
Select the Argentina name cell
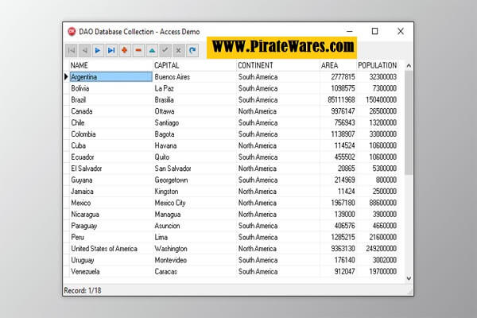pyautogui.click(x=111, y=76)
